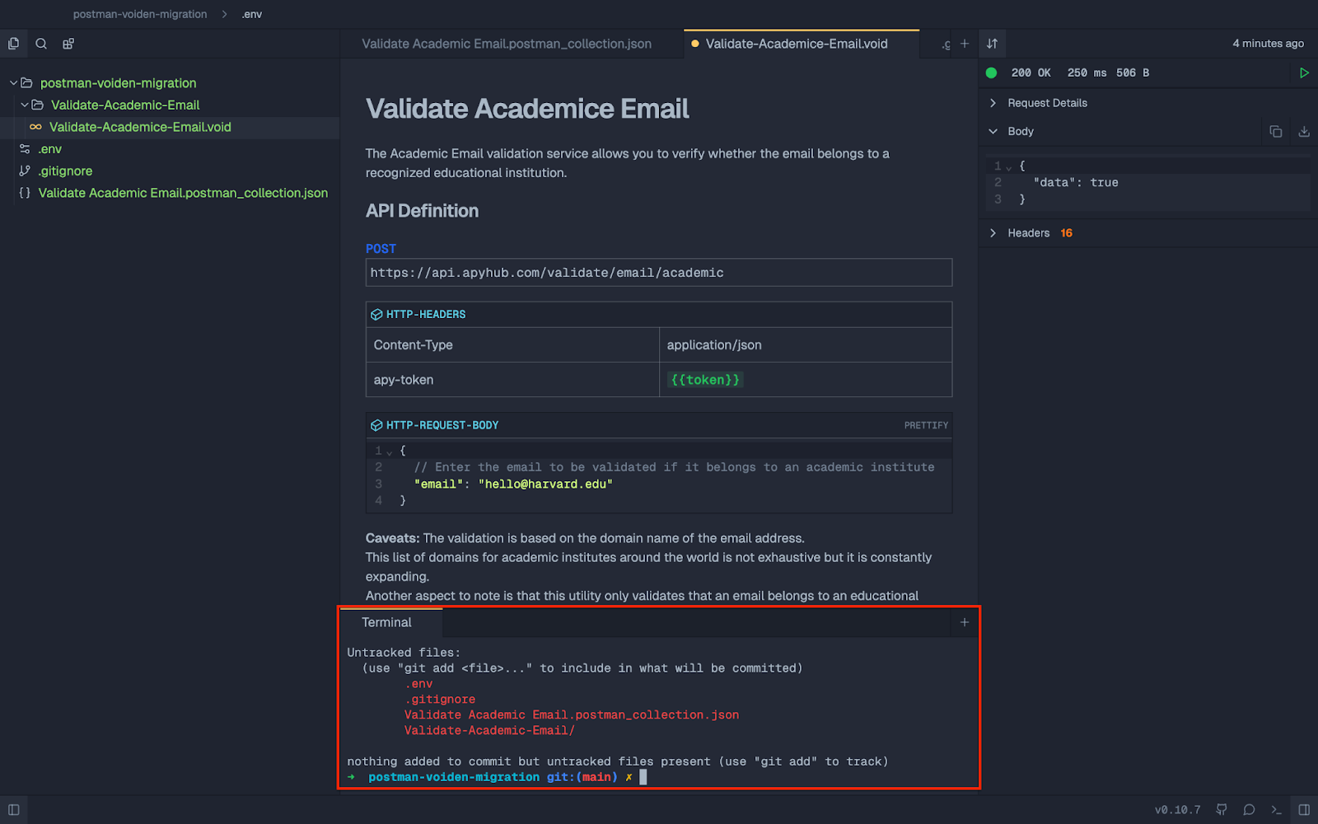
Task: Click breadcrumb .env
Action: [252, 14]
